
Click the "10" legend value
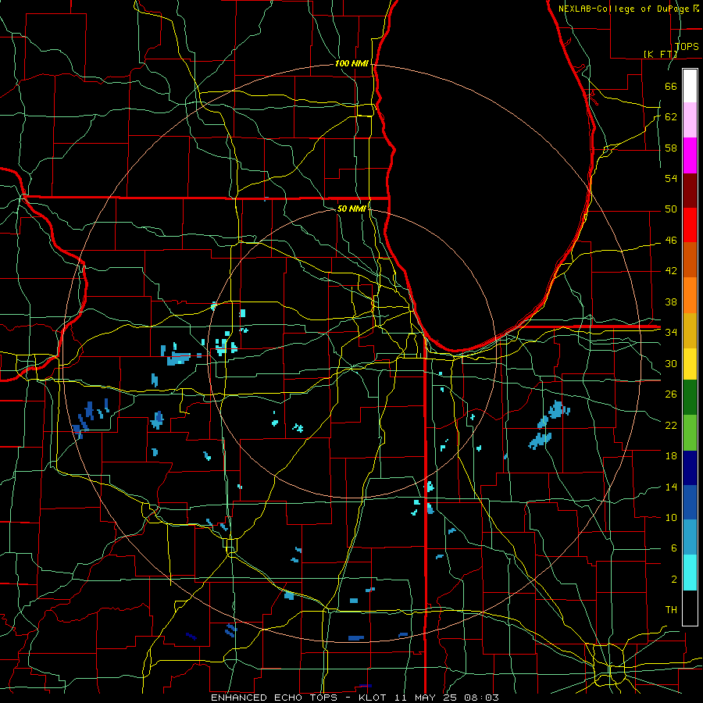point(671,517)
